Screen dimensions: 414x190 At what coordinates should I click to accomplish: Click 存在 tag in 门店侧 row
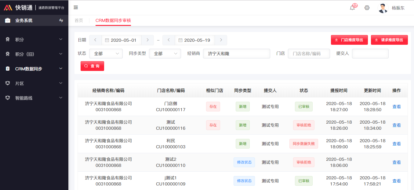tap(213, 107)
